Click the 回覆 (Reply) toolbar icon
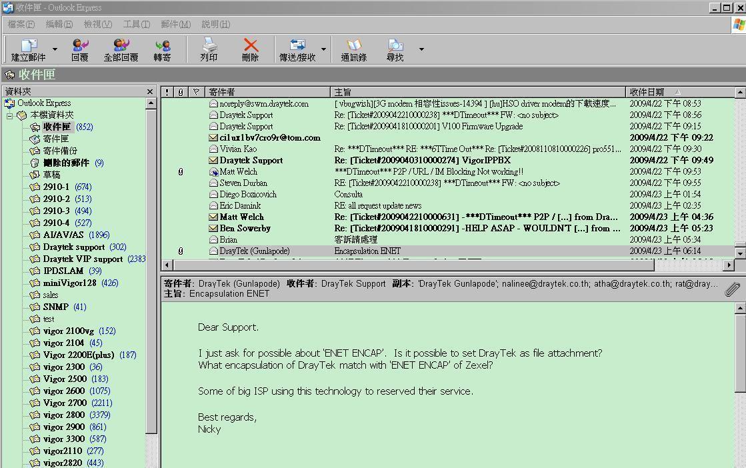 (80, 50)
